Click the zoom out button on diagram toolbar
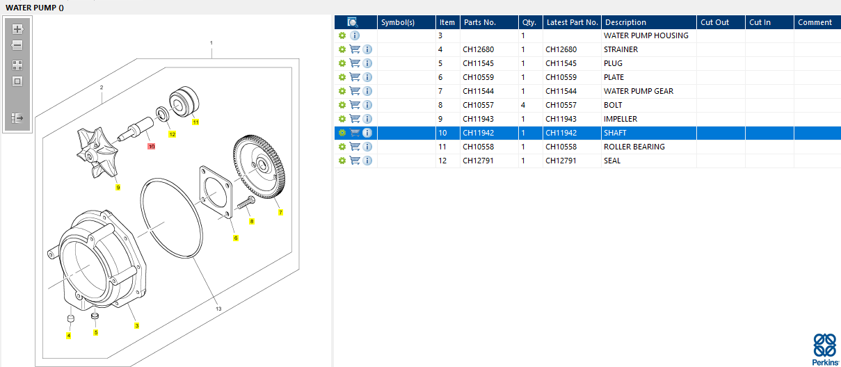The image size is (841, 367). [x=18, y=45]
